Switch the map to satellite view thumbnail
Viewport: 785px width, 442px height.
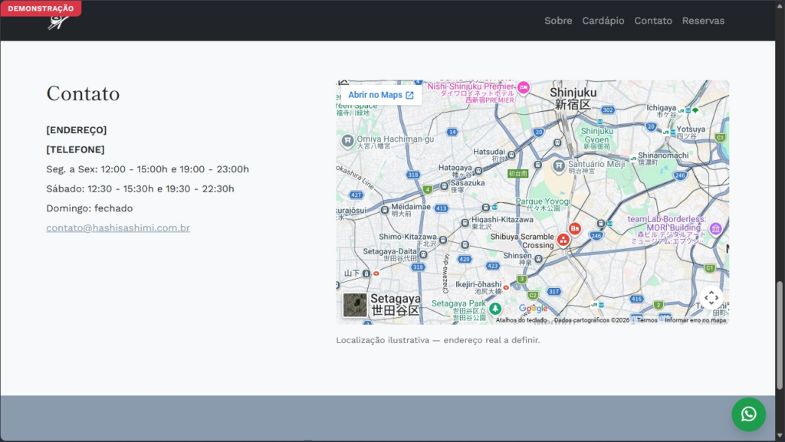click(355, 305)
